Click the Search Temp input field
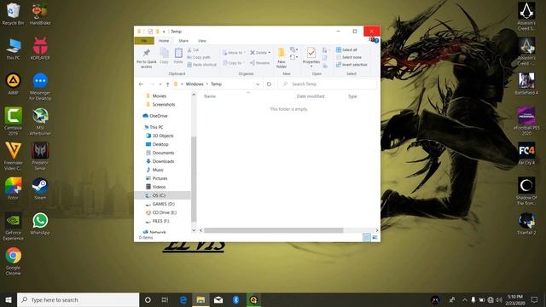The height and width of the screenshot is (307, 546). pos(328,84)
